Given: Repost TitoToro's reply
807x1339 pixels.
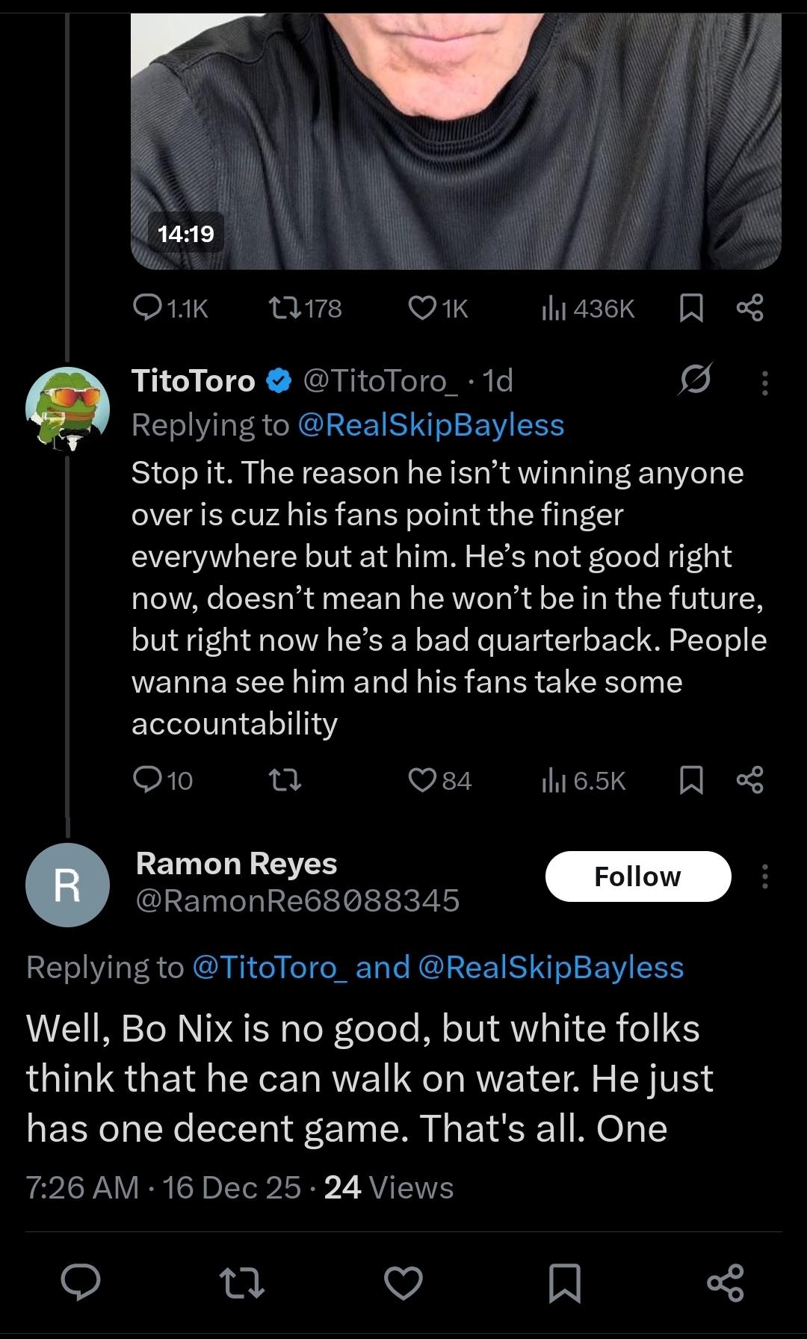Looking at the screenshot, I should click(x=285, y=780).
